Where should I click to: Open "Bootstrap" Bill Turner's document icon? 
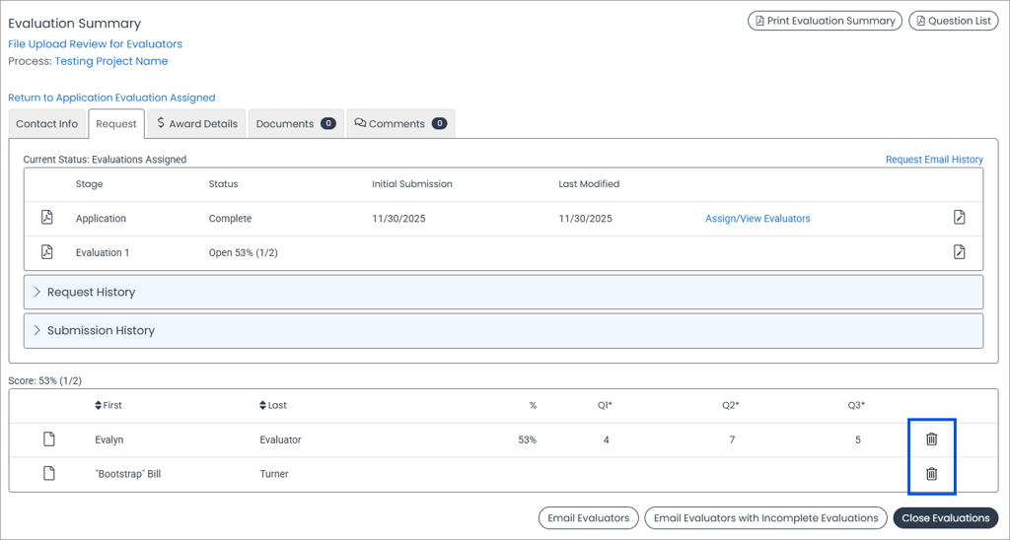coord(49,474)
